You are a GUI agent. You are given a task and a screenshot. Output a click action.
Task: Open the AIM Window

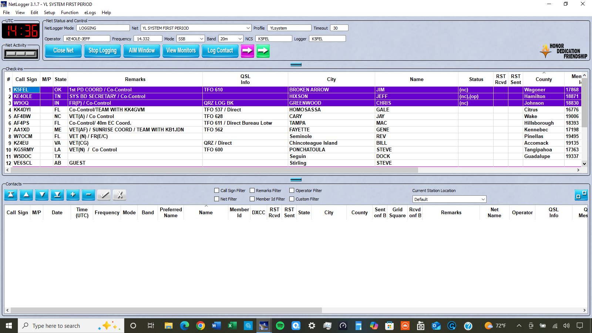[x=142, y=51]
